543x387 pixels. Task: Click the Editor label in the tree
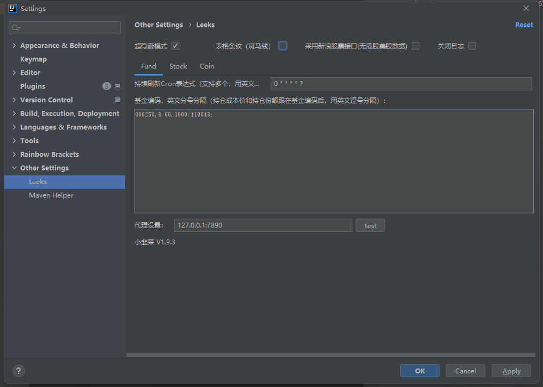point(30,73)
